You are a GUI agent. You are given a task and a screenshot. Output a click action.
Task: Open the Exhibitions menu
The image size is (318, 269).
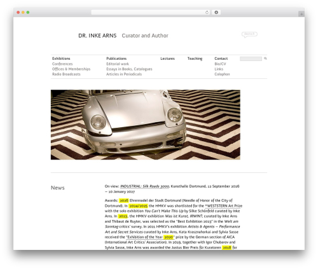pos(61,59)
